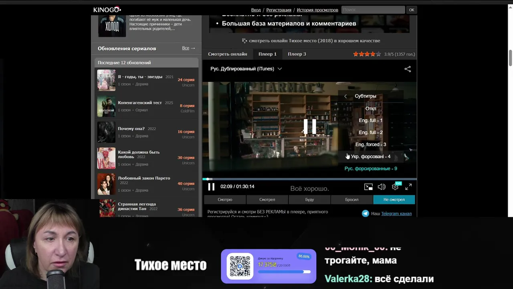Screen dimensions: 513x289
Task: Open the Почему она? series
Action: (x=131, y=129)
